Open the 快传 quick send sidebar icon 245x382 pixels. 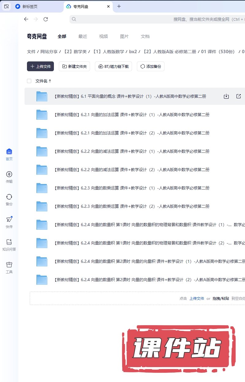coord(9,220)
